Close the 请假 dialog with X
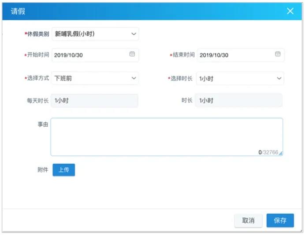Image resolution: width=305 pixels, height=235 pixels. (290, 11)
